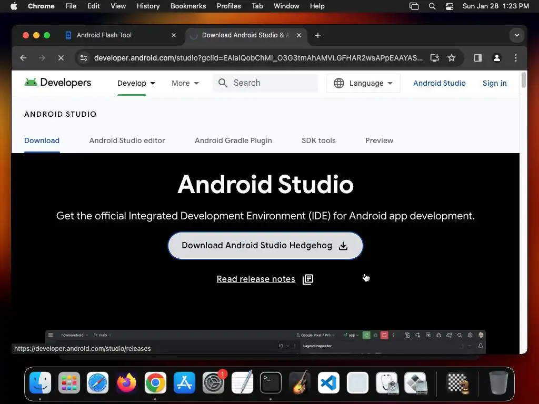
Task: Open Control Center in the menu bar
Action: (x=450, y=6)
